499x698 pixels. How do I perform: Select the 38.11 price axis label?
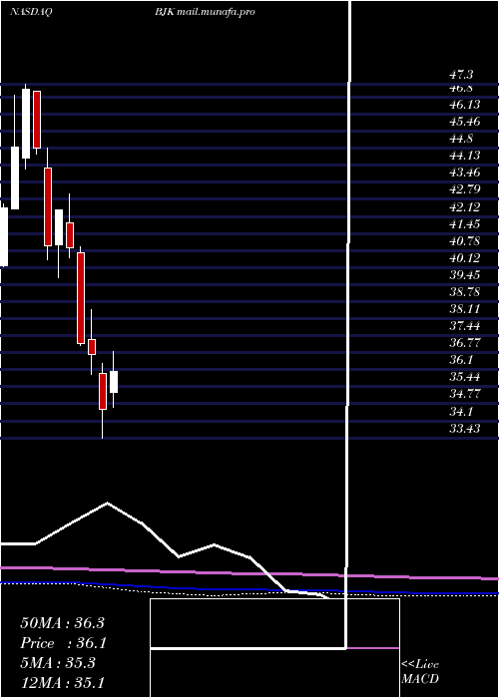[x=465, y=309]
